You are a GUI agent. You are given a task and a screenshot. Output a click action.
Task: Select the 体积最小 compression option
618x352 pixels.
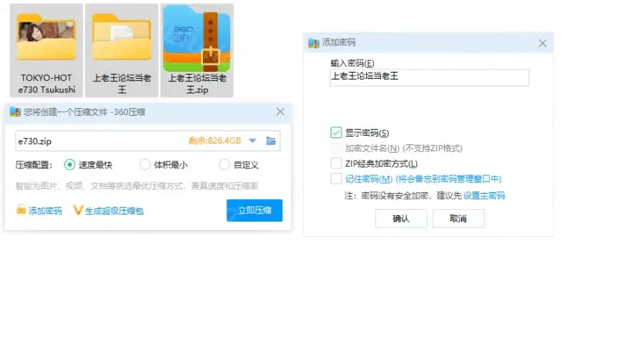pyautogui.click(x=145, y=164)
